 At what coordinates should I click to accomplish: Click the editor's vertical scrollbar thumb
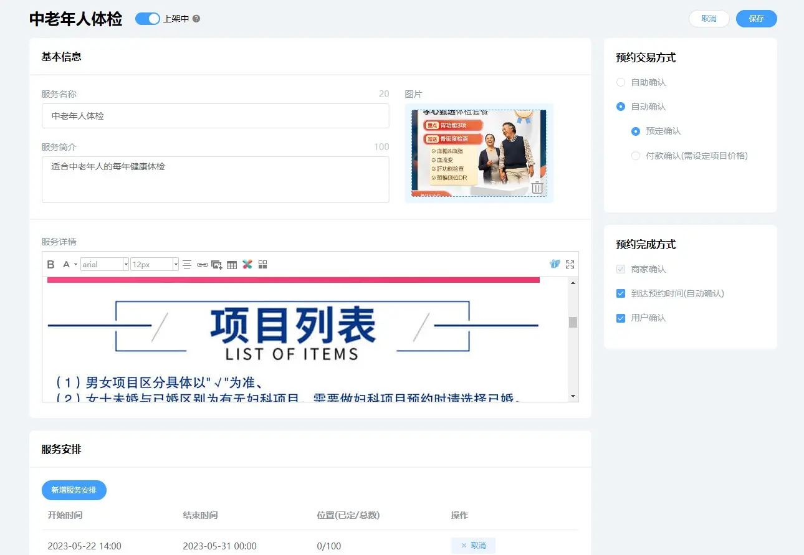click(x=573, y=322)
